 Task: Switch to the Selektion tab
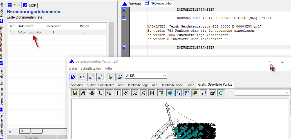[x=77, y=85]
